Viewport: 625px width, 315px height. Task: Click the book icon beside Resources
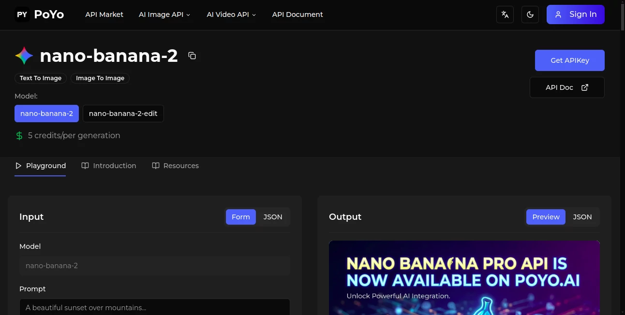pos(156,166)
